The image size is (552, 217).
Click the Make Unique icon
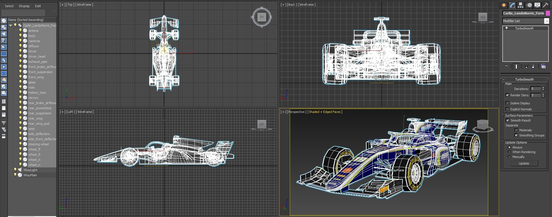[x=526, y=66]
